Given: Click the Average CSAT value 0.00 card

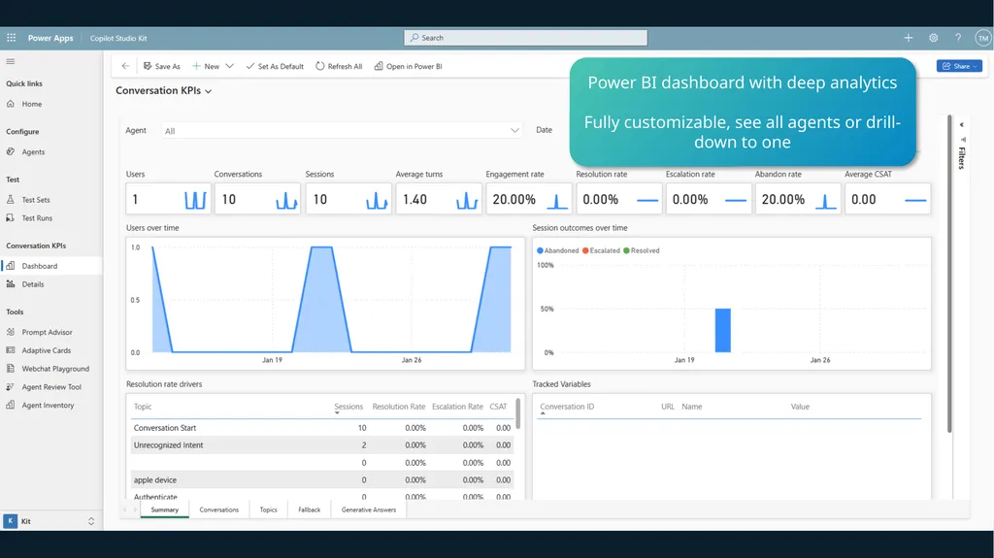Looking at the screenshot, I should point(887,199).
